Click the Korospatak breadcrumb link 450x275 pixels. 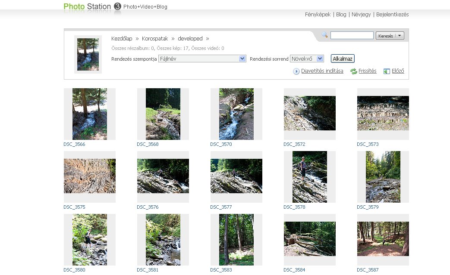tap(154, 39)
